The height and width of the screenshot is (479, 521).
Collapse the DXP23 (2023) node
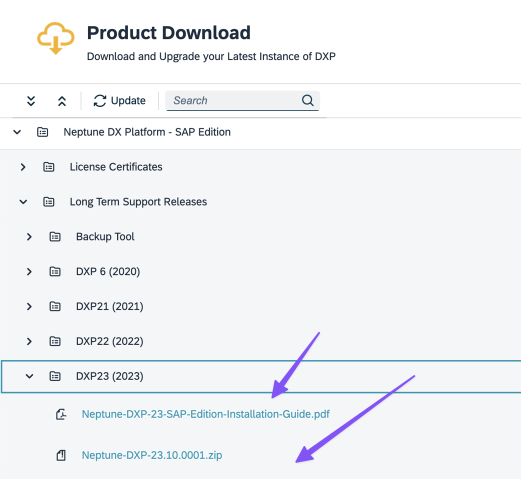pyautogui.click(x=29, y=376)
